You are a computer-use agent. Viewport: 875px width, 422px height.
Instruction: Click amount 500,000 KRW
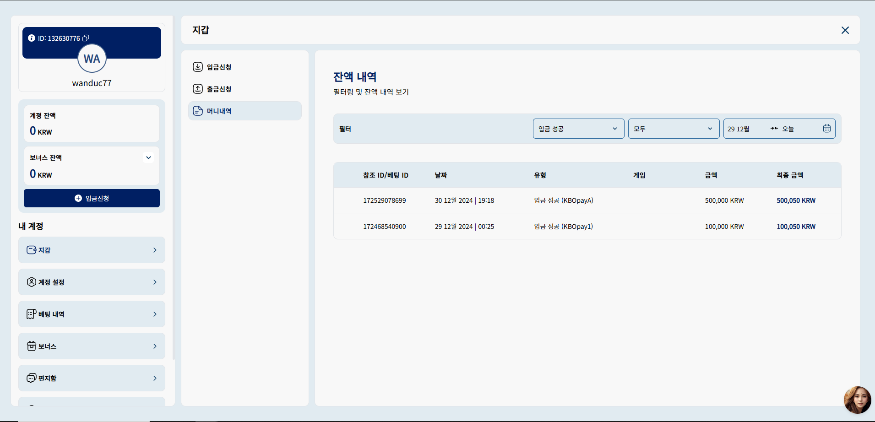tap(724, 200)
